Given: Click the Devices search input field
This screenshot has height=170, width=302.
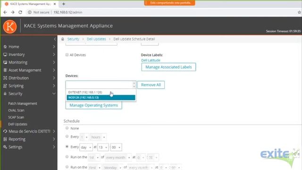Looking at the screenshot, I should [x=99, y=85].
